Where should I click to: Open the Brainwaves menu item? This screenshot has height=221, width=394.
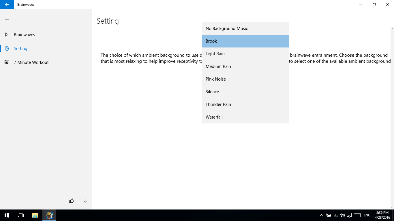pos(46,35)
